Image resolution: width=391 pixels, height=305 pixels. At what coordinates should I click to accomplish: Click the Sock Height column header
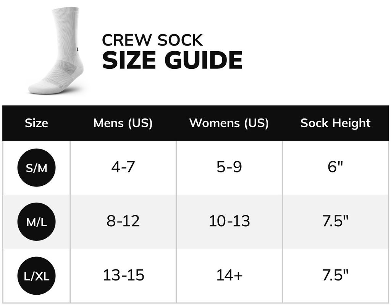335,123
